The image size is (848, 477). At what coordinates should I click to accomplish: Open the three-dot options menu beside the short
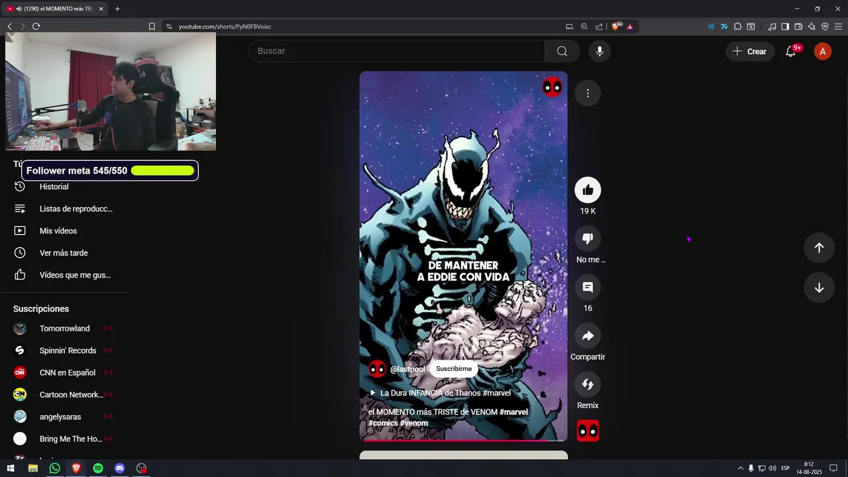click(x=588, y=93)
